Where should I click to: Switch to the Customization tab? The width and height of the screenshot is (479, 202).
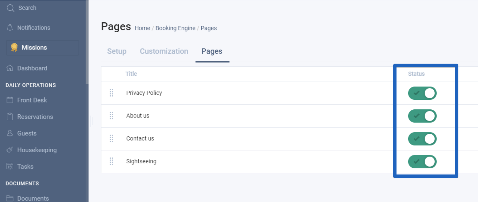[x=164, y=51]
